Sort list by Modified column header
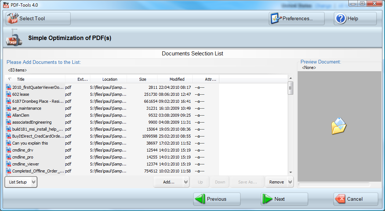This screenshot has width=385, height=211. pos(175,79)
